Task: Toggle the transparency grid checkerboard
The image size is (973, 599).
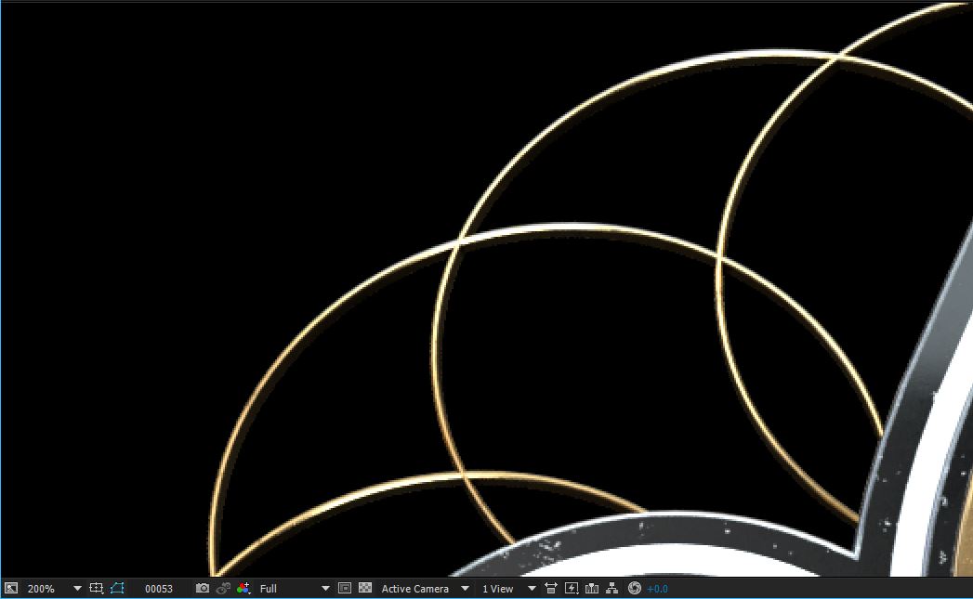Action: click(365, 588)
